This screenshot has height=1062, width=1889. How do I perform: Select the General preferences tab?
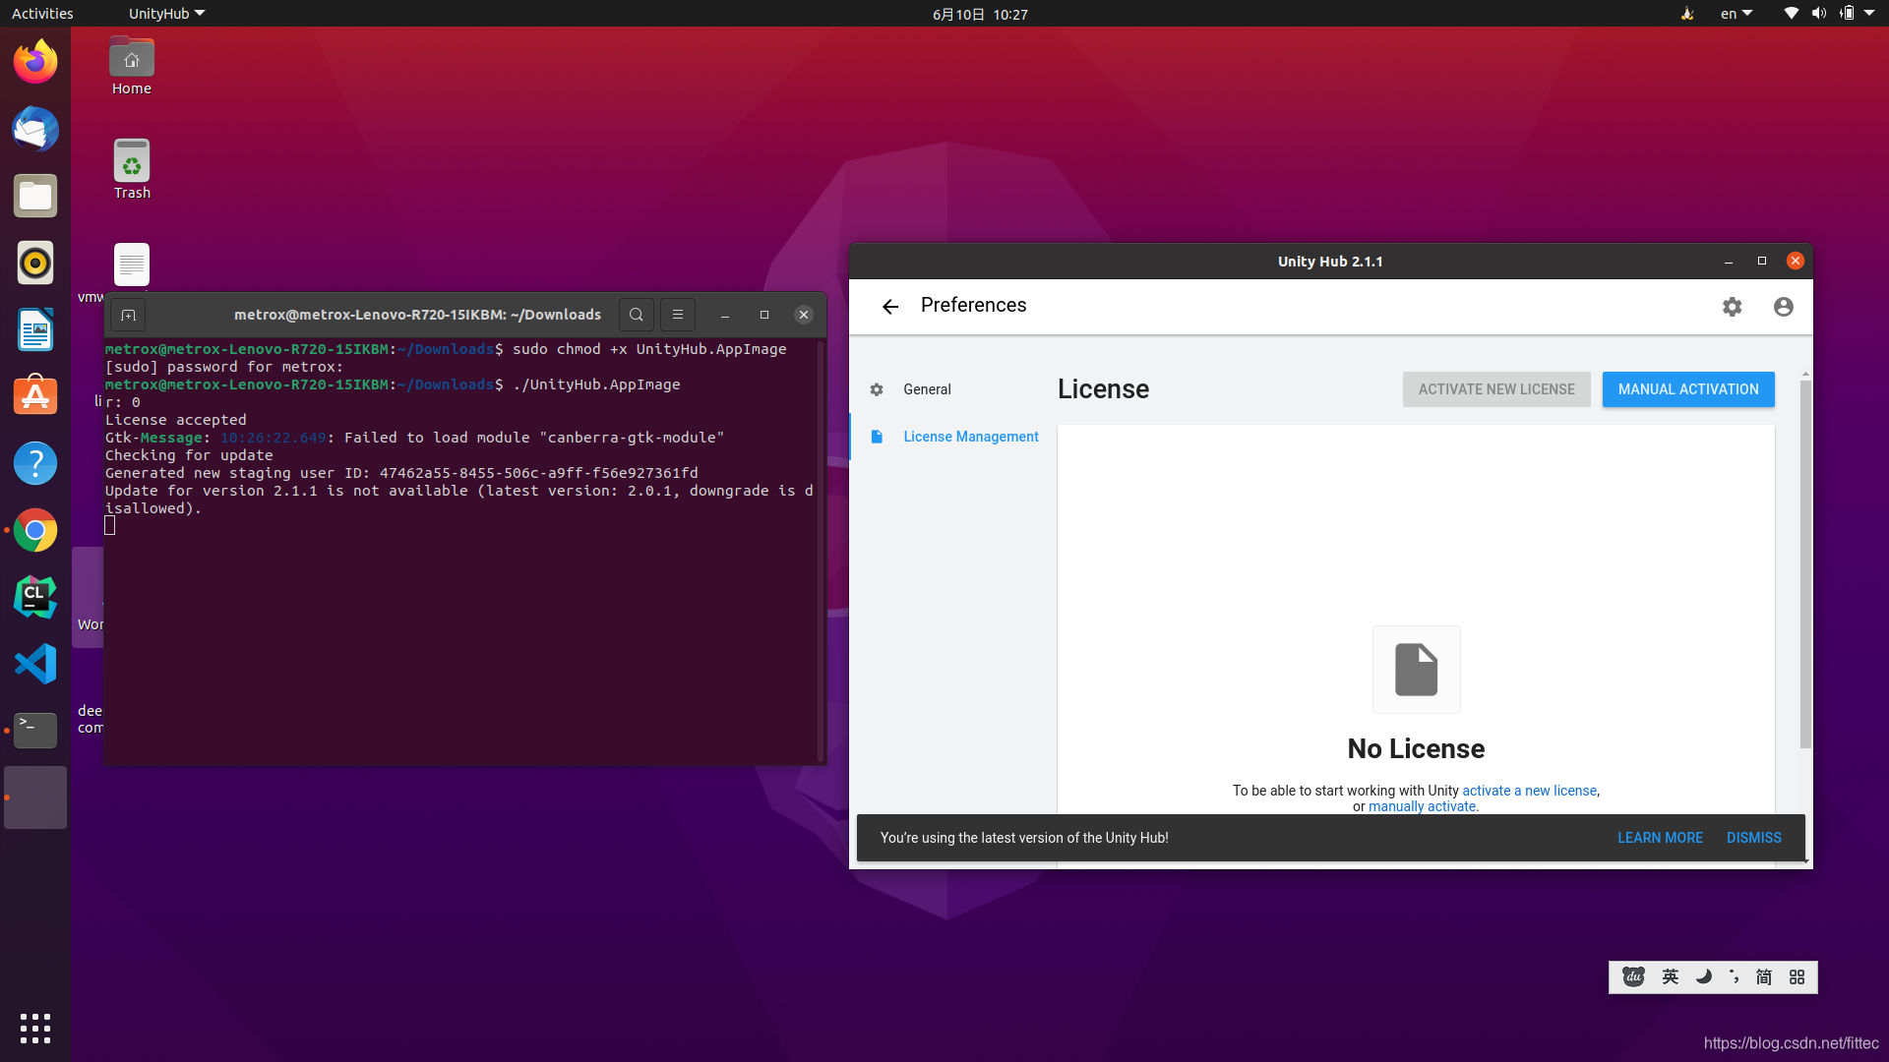[927, 389]
